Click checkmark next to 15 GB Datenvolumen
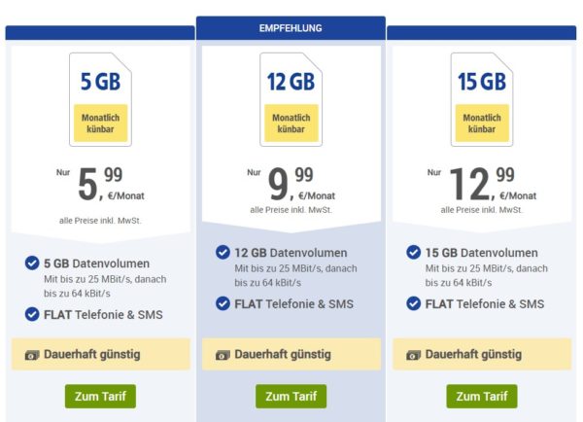Viewport: 583px width, 422px height. coord(413,253)
